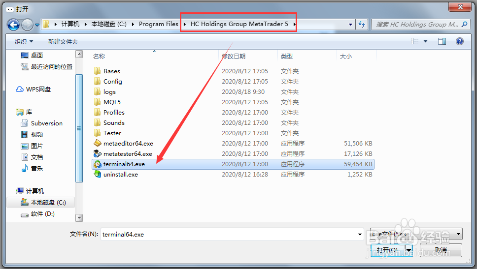Click the 取消 button
Image resolution: width=477 pixels, height=269 pixels.
click(x=441, y=250)
